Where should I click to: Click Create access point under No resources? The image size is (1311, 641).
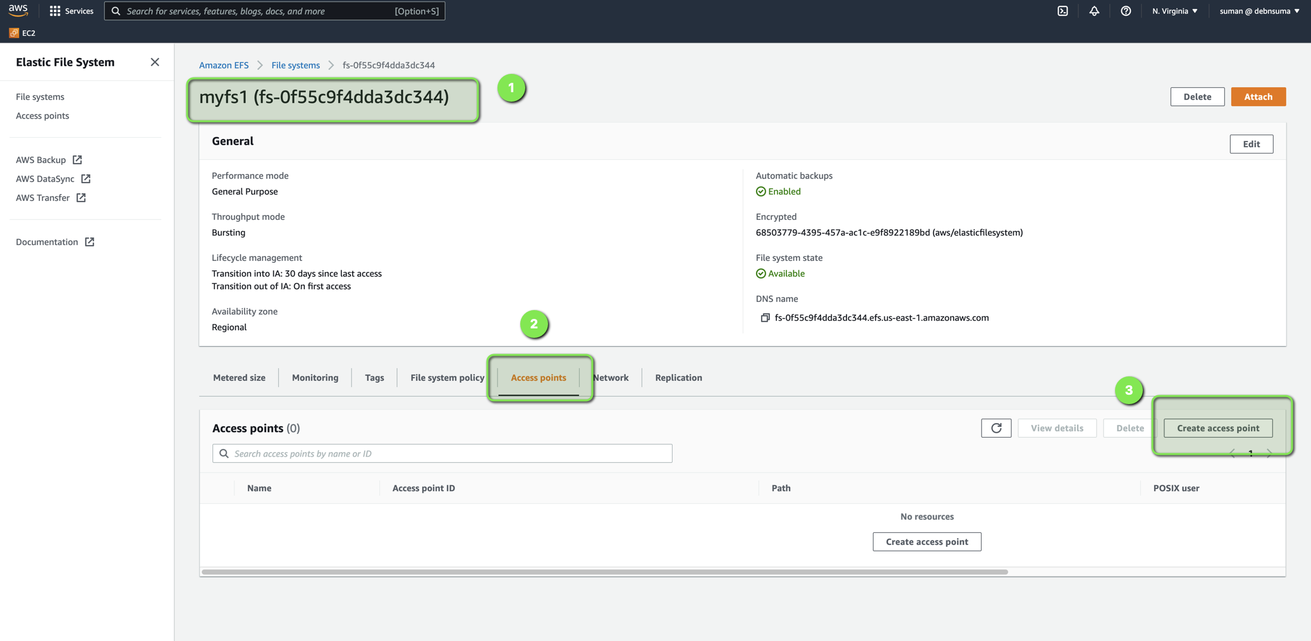(x=927, y=542)
